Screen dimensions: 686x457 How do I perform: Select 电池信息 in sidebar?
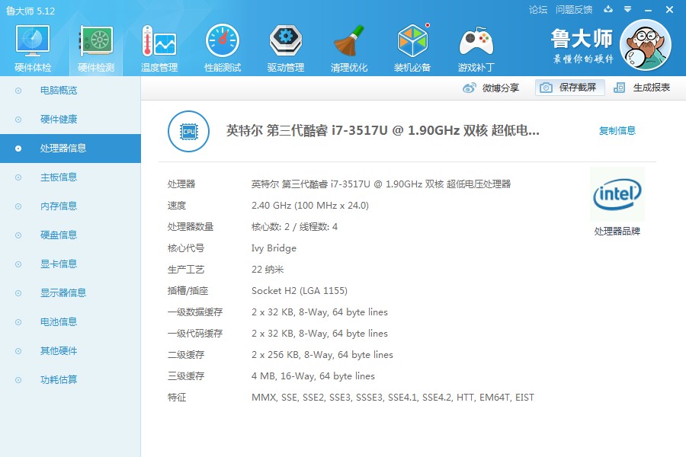[70, 322]
